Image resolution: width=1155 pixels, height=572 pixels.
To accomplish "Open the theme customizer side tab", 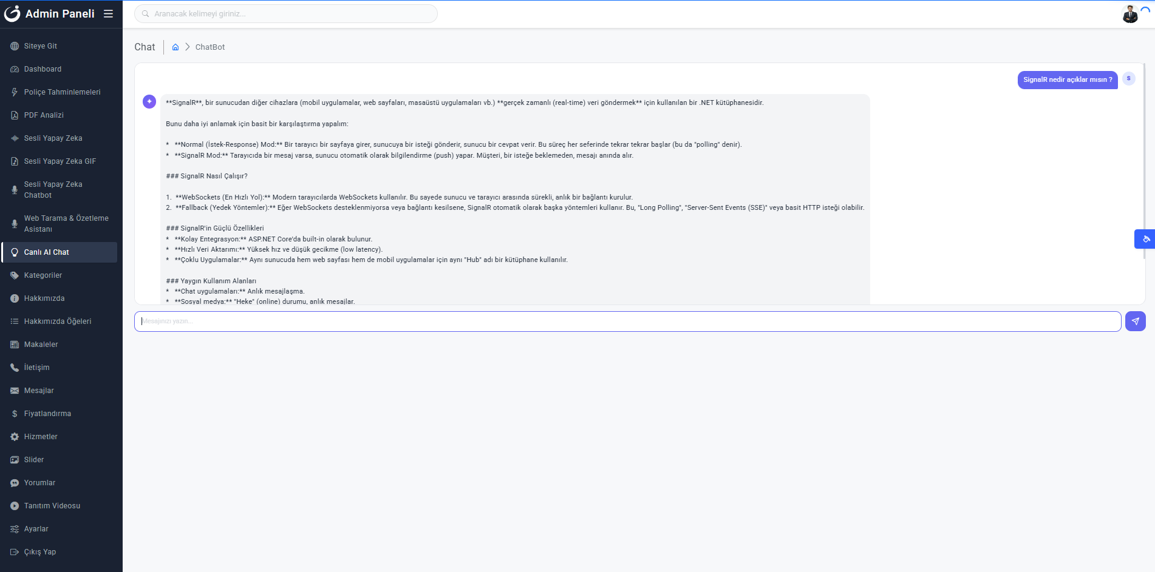I will (x=1145, y=239).
